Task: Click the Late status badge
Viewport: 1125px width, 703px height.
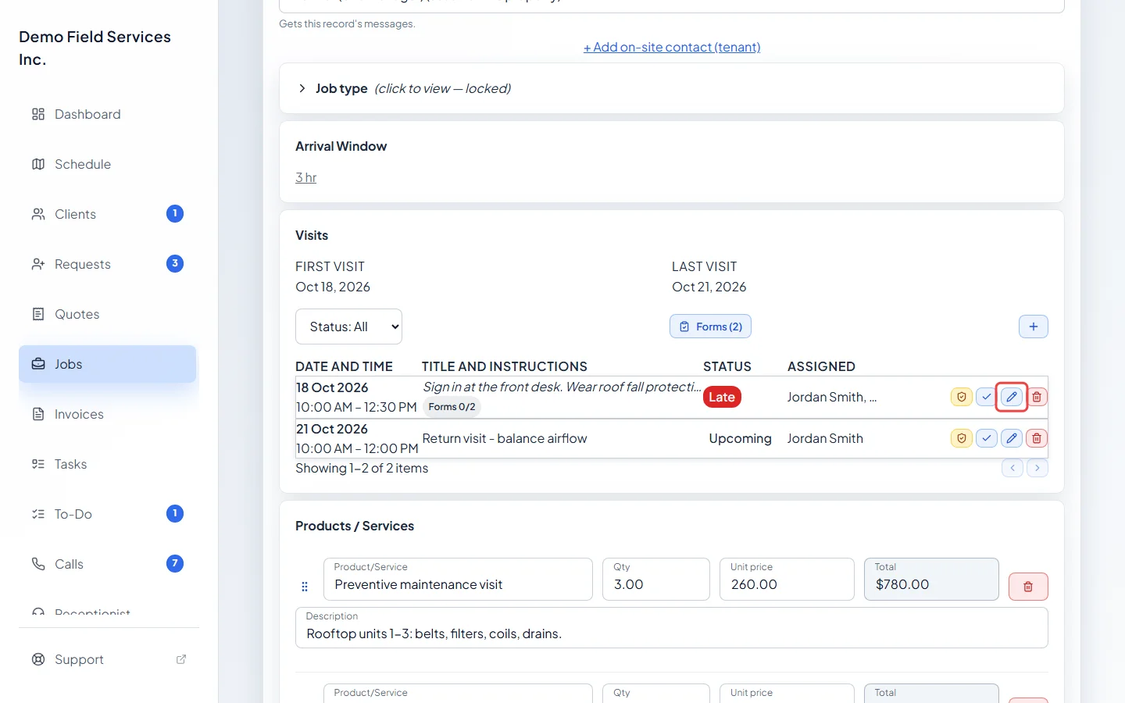Action: 722,397
